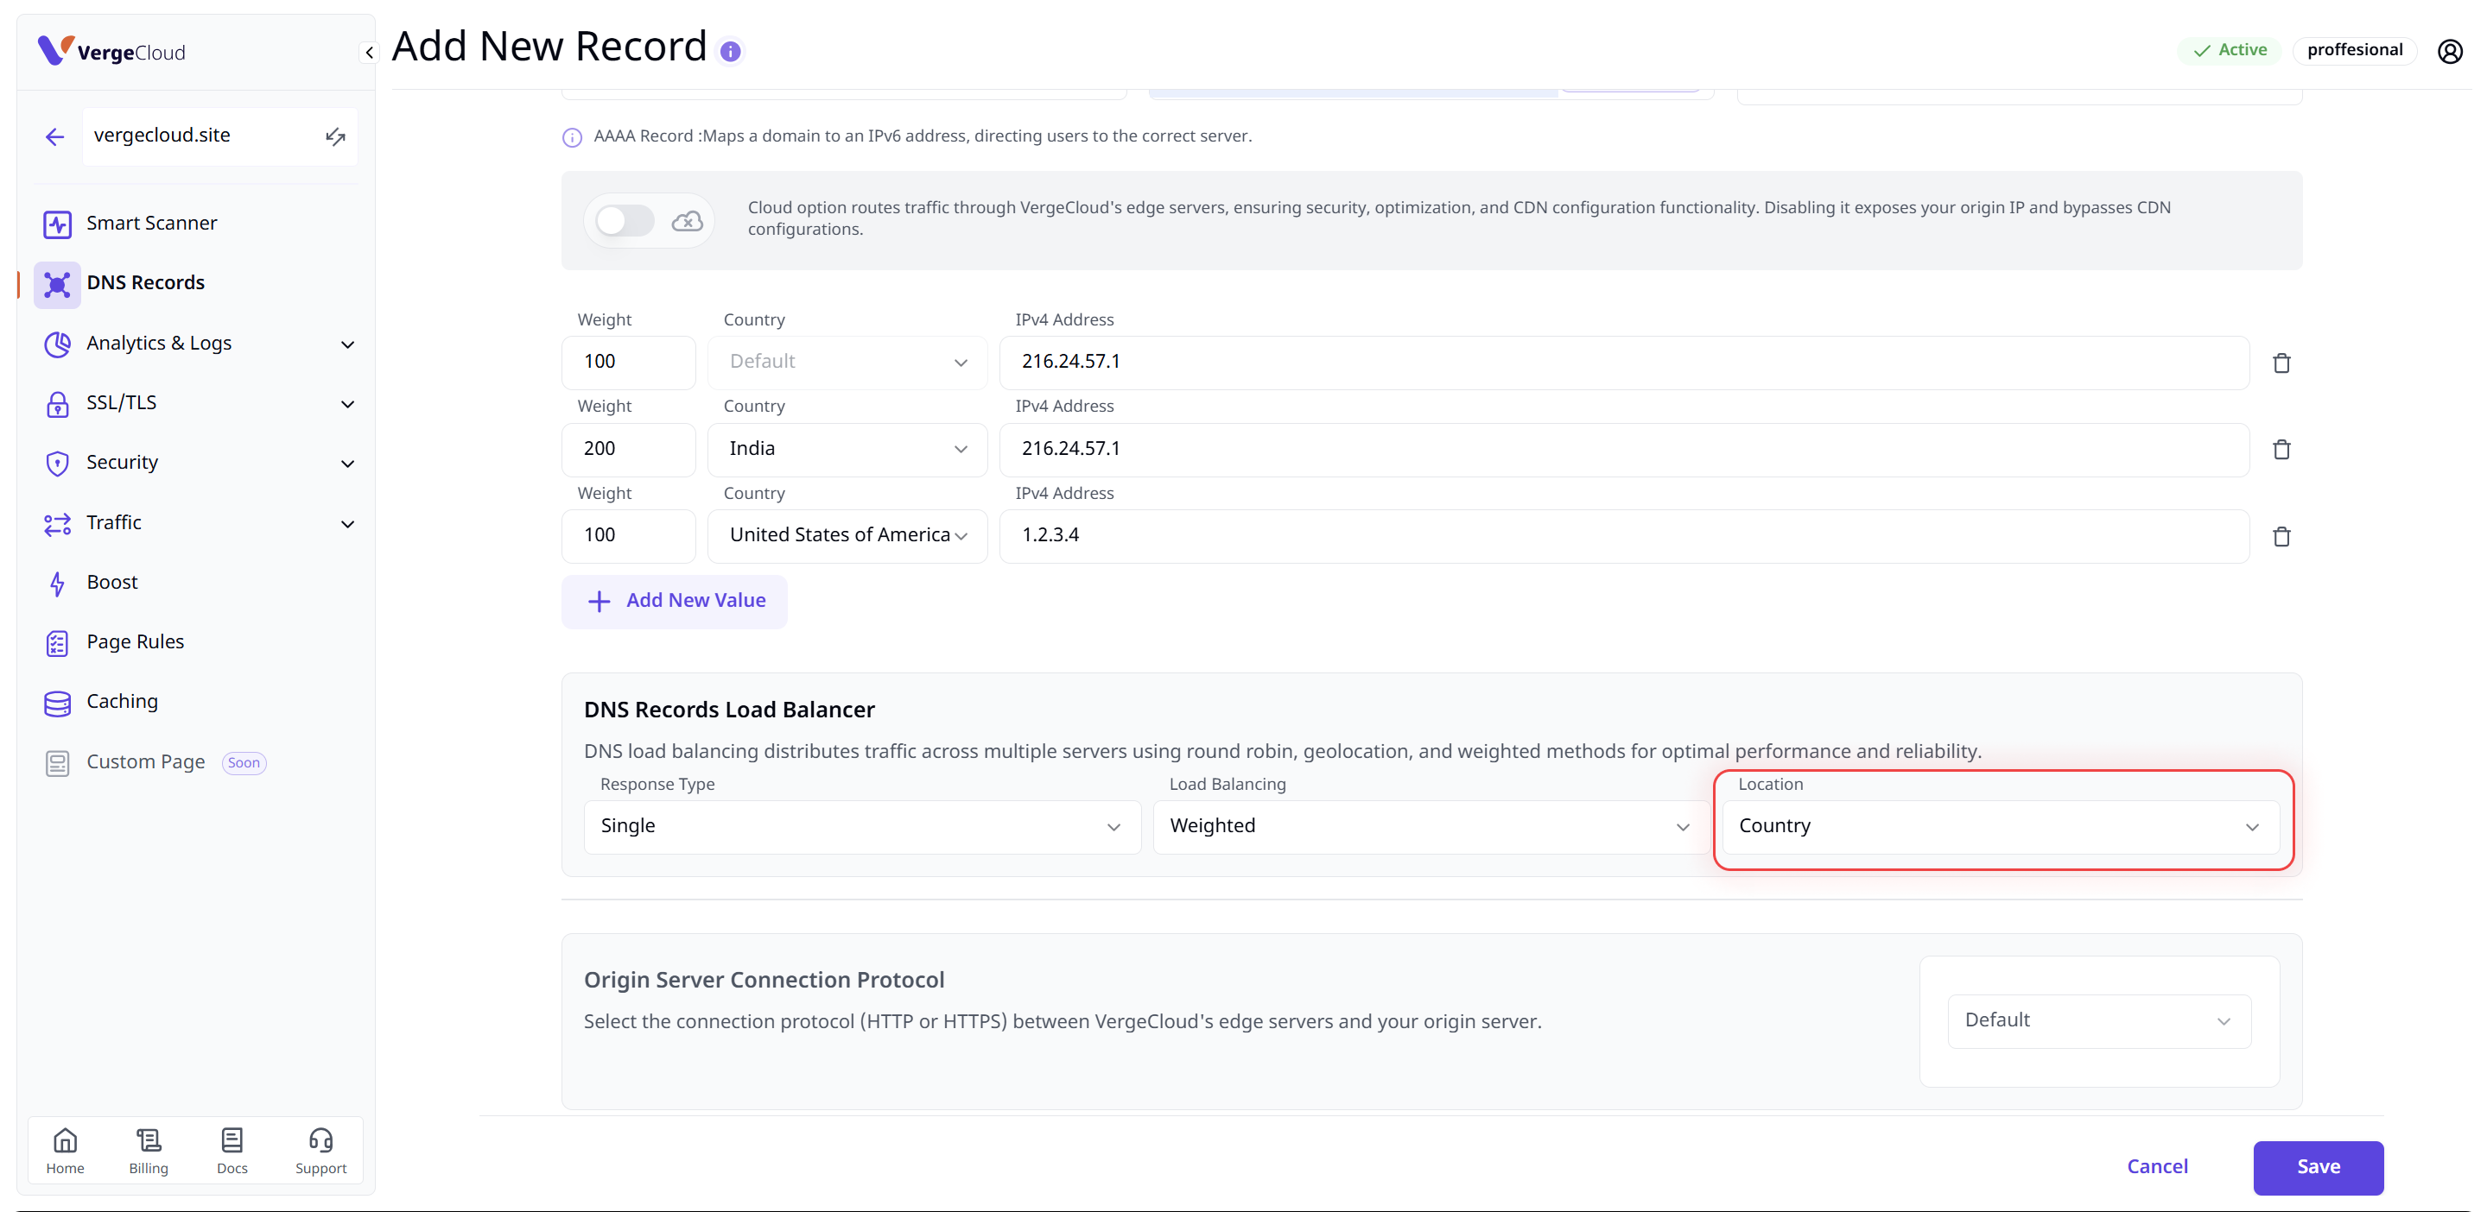This screenshot has height=1212, width=2487.
Task: Click the IPv4 Address field containing 1.2.3.4
Action: click(x=1622, y=535)
